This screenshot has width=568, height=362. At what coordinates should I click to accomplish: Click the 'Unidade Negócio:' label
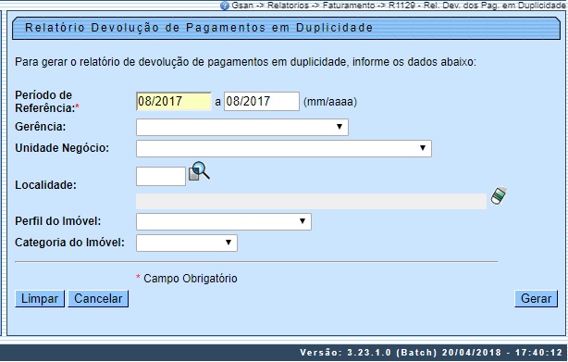click(x=62, y=148)
